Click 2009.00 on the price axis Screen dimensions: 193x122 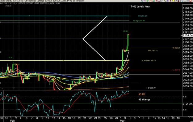pyautogui.click(x=188, y=86)
